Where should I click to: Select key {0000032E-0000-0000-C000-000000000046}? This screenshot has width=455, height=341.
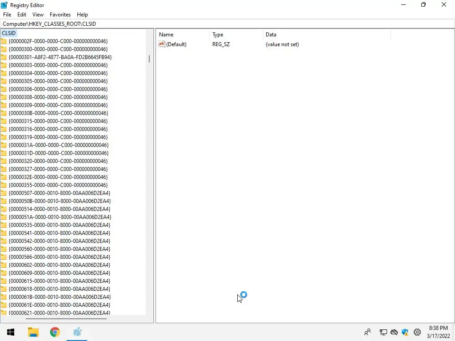tap(58, 177)
